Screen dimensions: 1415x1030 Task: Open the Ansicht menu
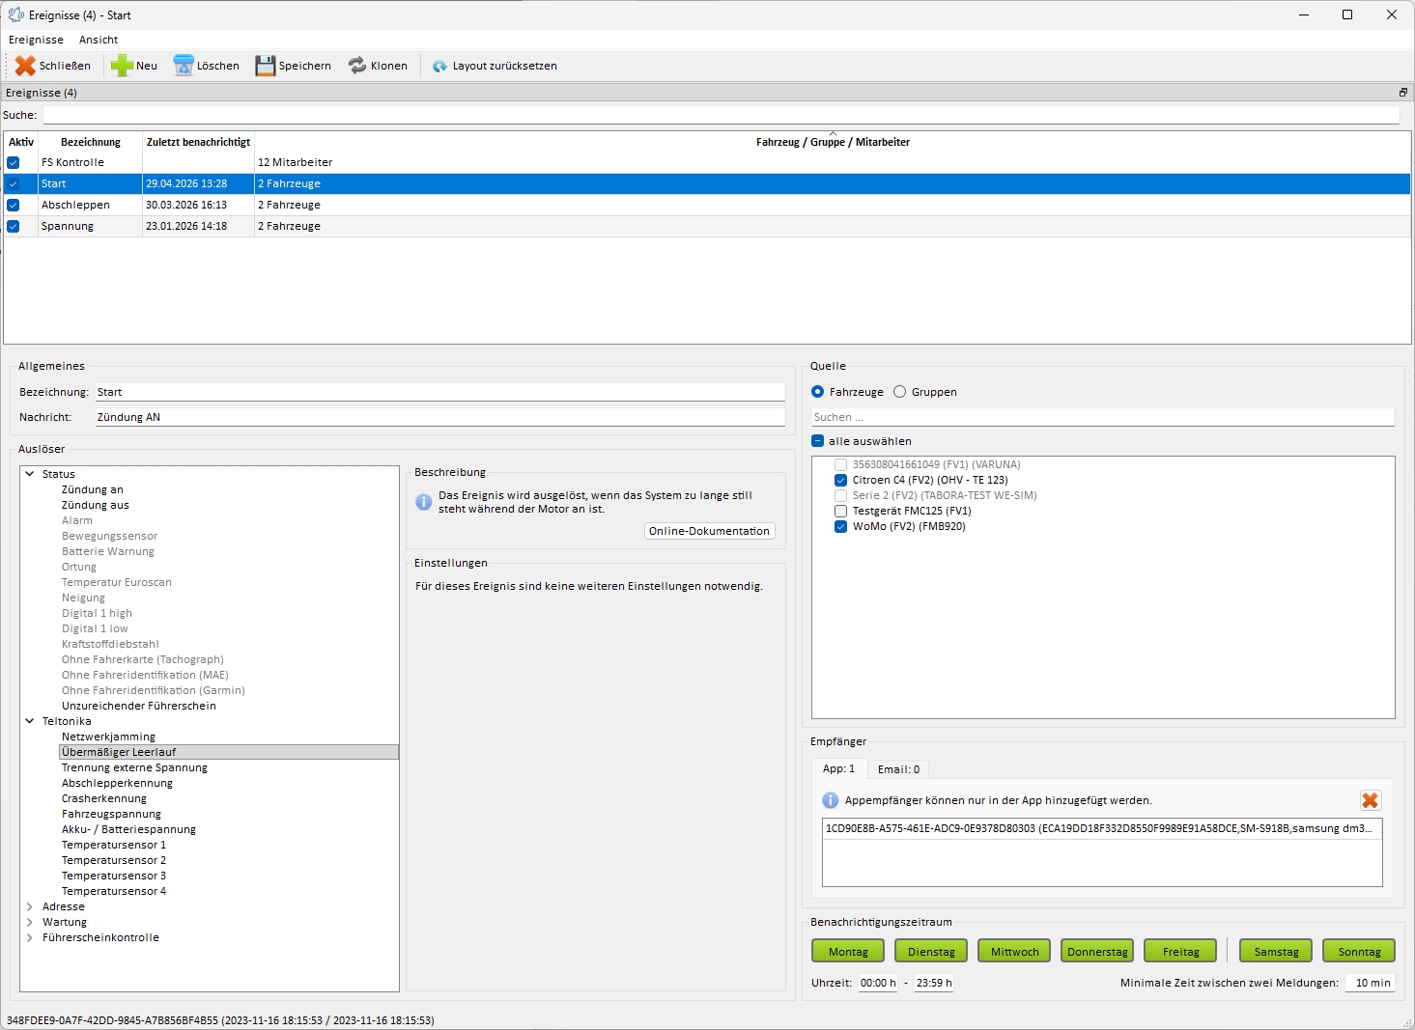99,40
